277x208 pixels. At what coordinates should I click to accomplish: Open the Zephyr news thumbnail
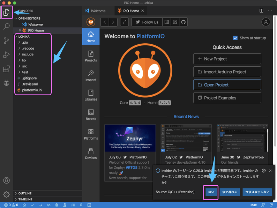[x=130, y=138]
